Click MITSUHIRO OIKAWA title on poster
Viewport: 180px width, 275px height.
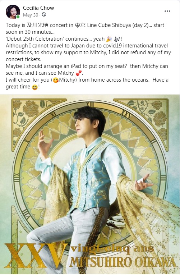pyautogui.click(x=123, y=262)
